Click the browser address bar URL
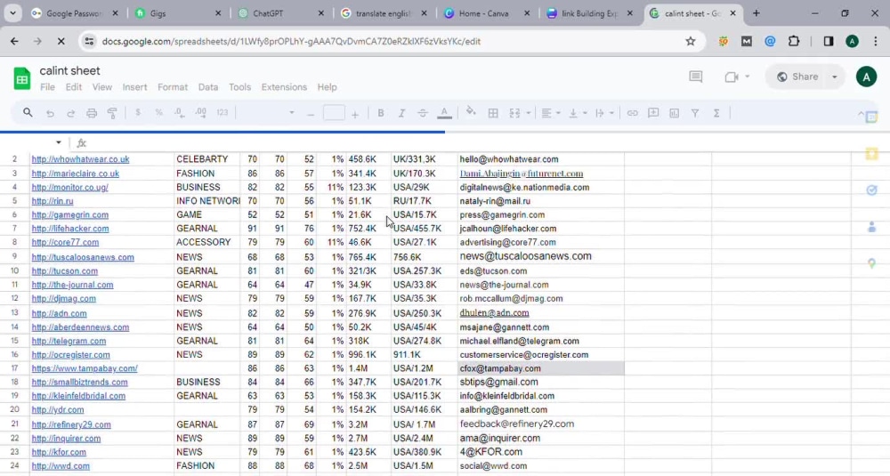Image resolution: width=890 pixels, height=476 pixels. coord(291,42)
